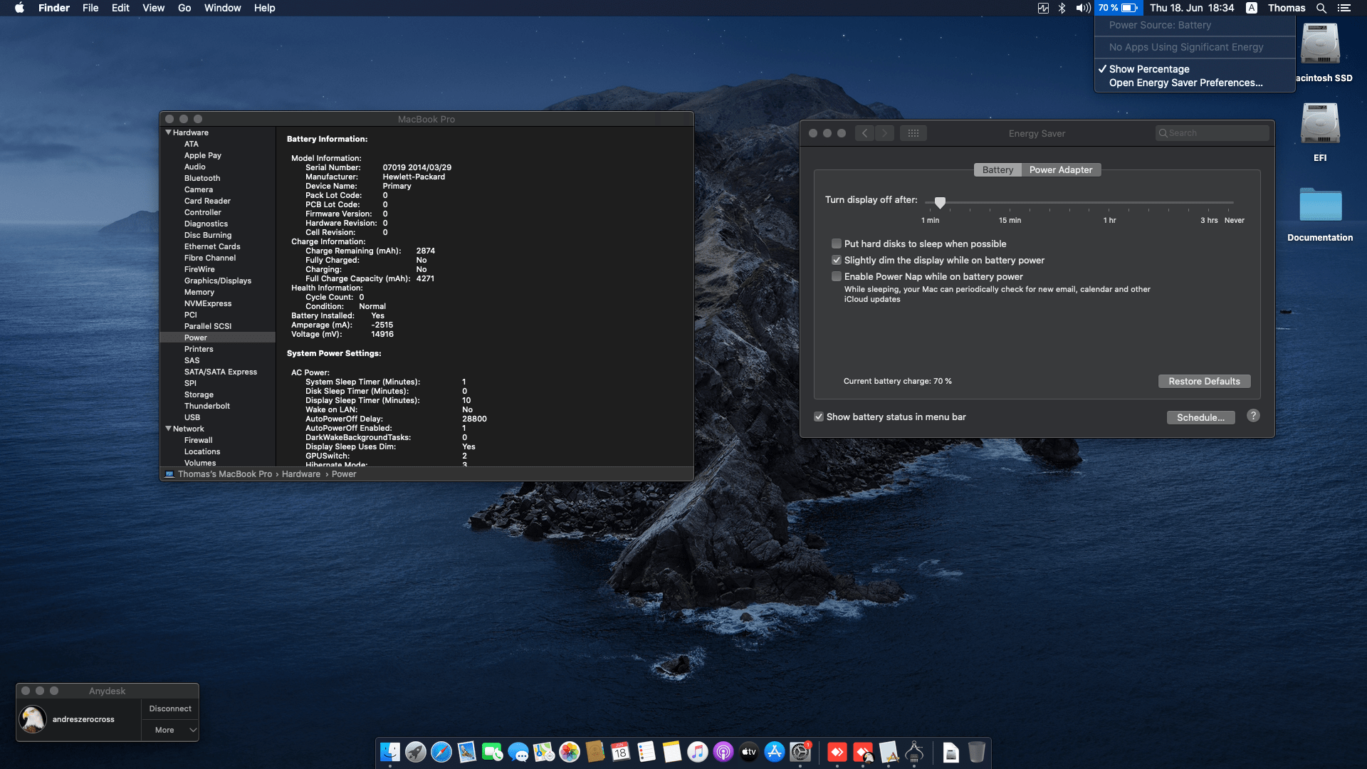Open System Preferences gear in Dock
Screen dimensions: 1367x769
[x=800, y=752]
